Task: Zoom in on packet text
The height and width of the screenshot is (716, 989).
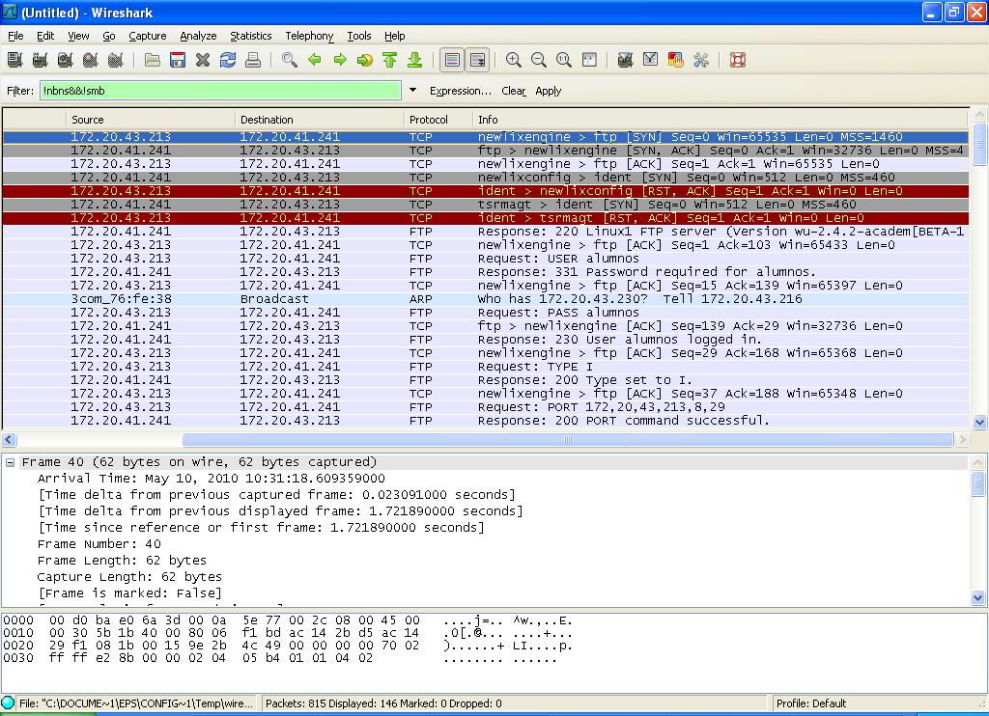Action: point(514,60)
